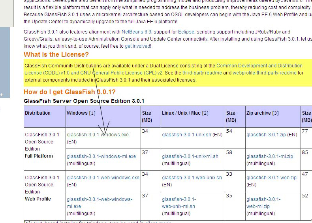Download glassfish-3.0.1-web-windows.exe
312x223 pixels.
pos(103,178)
